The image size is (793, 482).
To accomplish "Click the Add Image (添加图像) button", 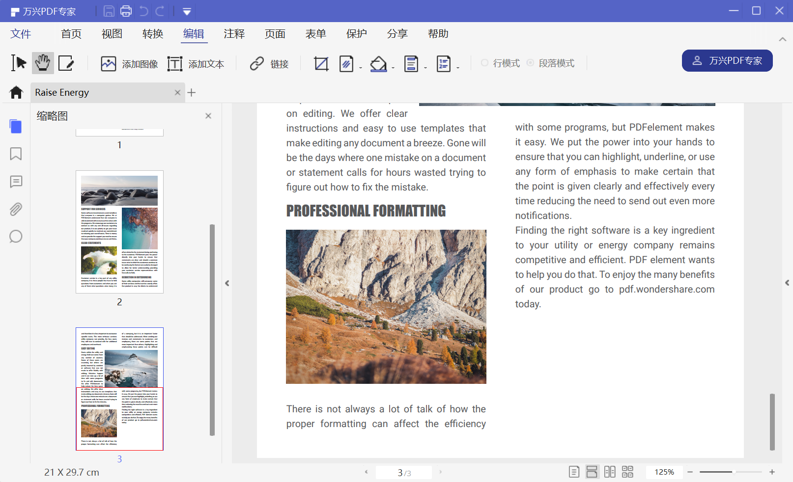I will 129,64.
